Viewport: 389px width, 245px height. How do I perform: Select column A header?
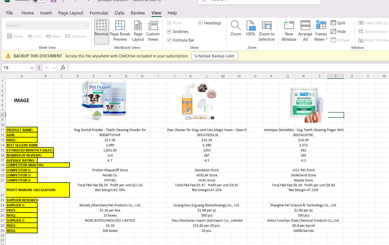(22, 76)
